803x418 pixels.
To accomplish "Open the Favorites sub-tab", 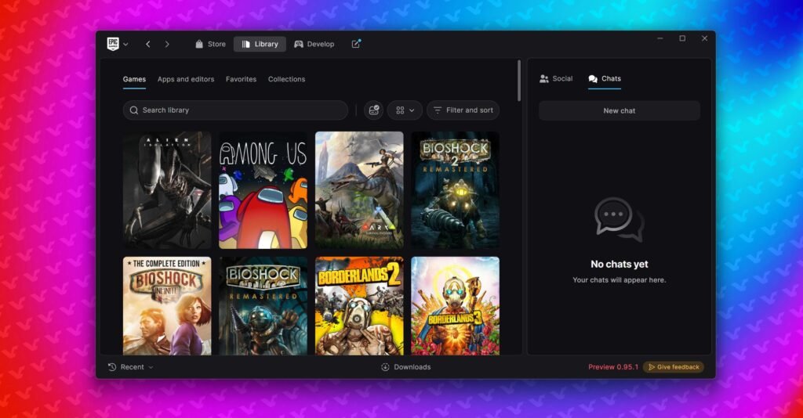I will click(x=242, y=79).
